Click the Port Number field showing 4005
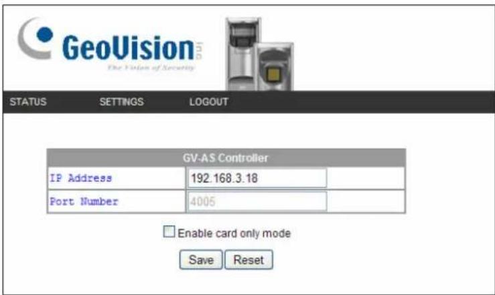Image resolution: width=495 pixels, height=295 pixels. [x=257, y=201]
